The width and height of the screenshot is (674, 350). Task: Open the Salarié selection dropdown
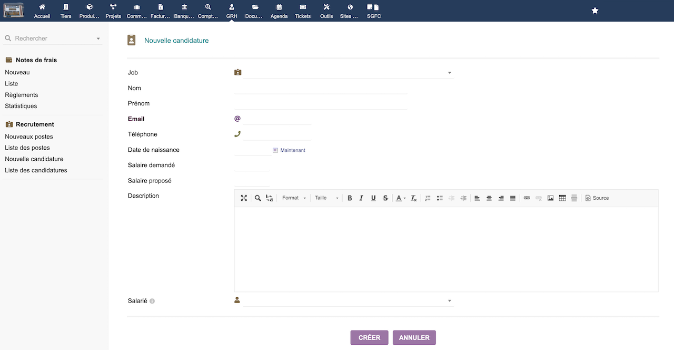tap(348, 301)
